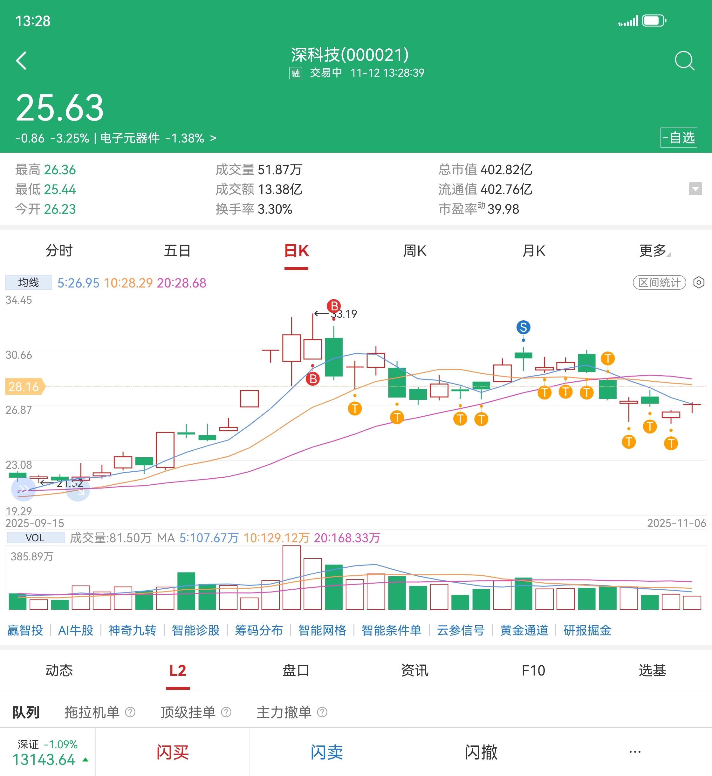This screenshot has width=712, height=776.
Task: Tap the help icon beside 主力撤单
Action: 322,712
